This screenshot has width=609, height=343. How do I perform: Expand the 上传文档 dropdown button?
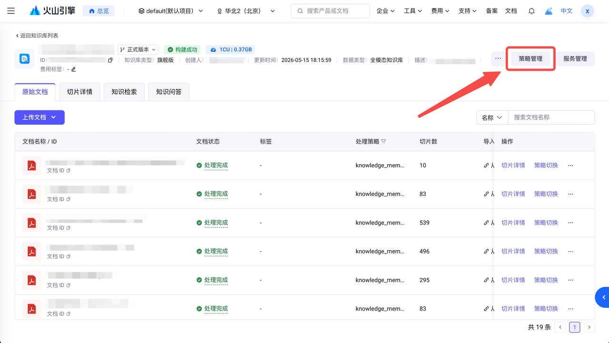39,118
